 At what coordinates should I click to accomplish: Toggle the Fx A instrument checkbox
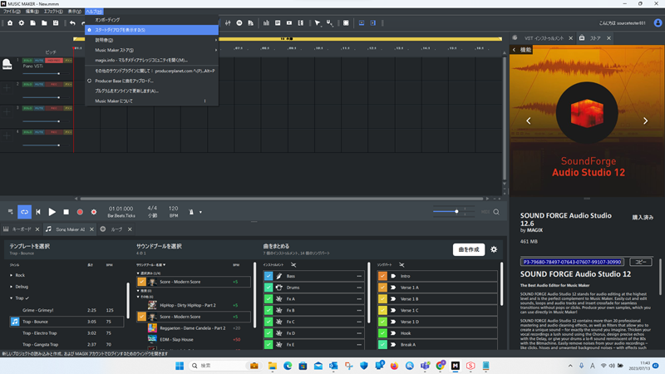268,298
